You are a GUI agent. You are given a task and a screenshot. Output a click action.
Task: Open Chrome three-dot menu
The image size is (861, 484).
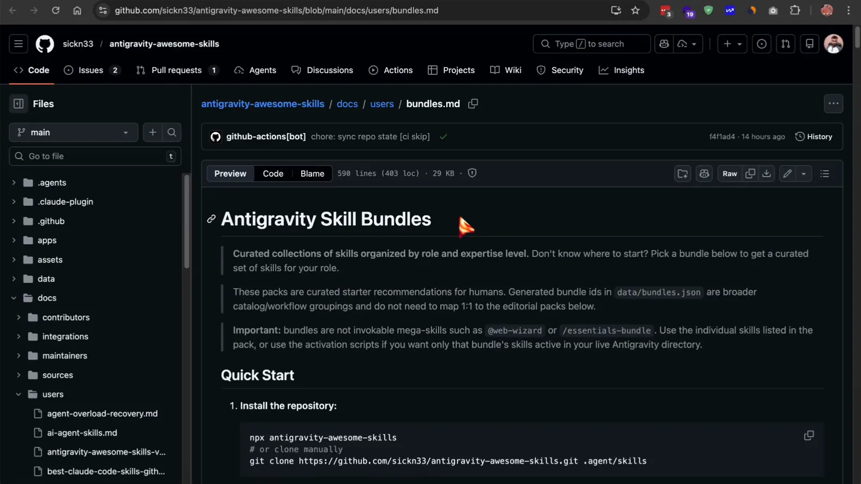point(849,10)
